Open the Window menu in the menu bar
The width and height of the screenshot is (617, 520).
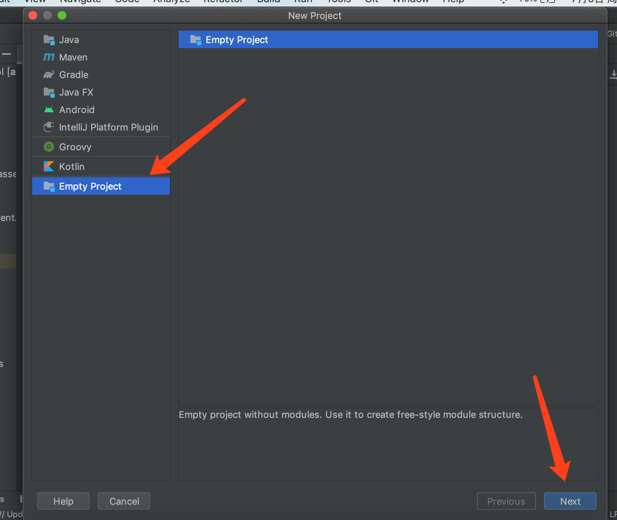pos(411,2)
